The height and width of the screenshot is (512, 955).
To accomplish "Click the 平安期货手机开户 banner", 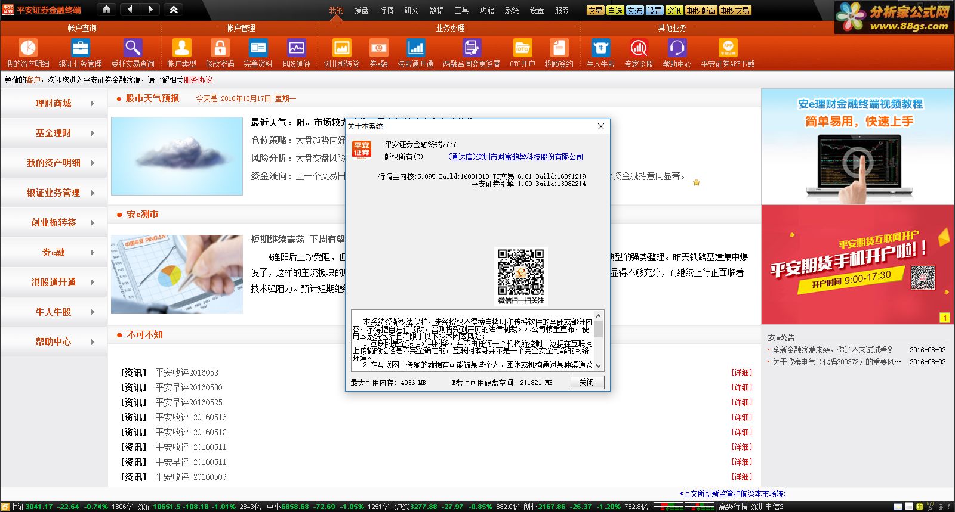I will tap(858, 265).
